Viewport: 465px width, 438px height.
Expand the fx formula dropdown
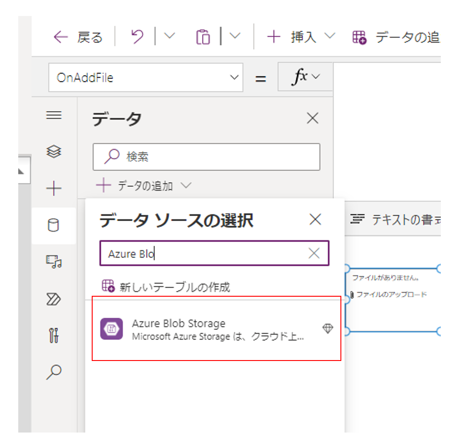[305, 77]
